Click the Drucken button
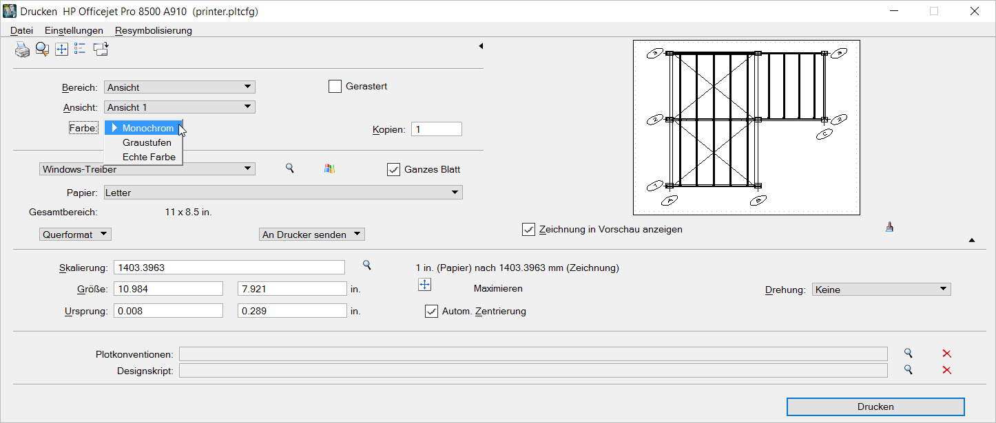 point(875,406)
